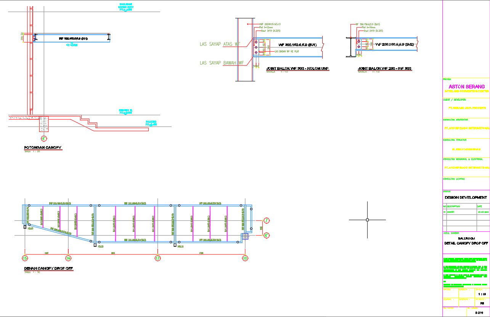The width and height of the screenshot is (490, 317).
Task: Click the POTONGAN CANOPY title
Action: tap(43, 148)
